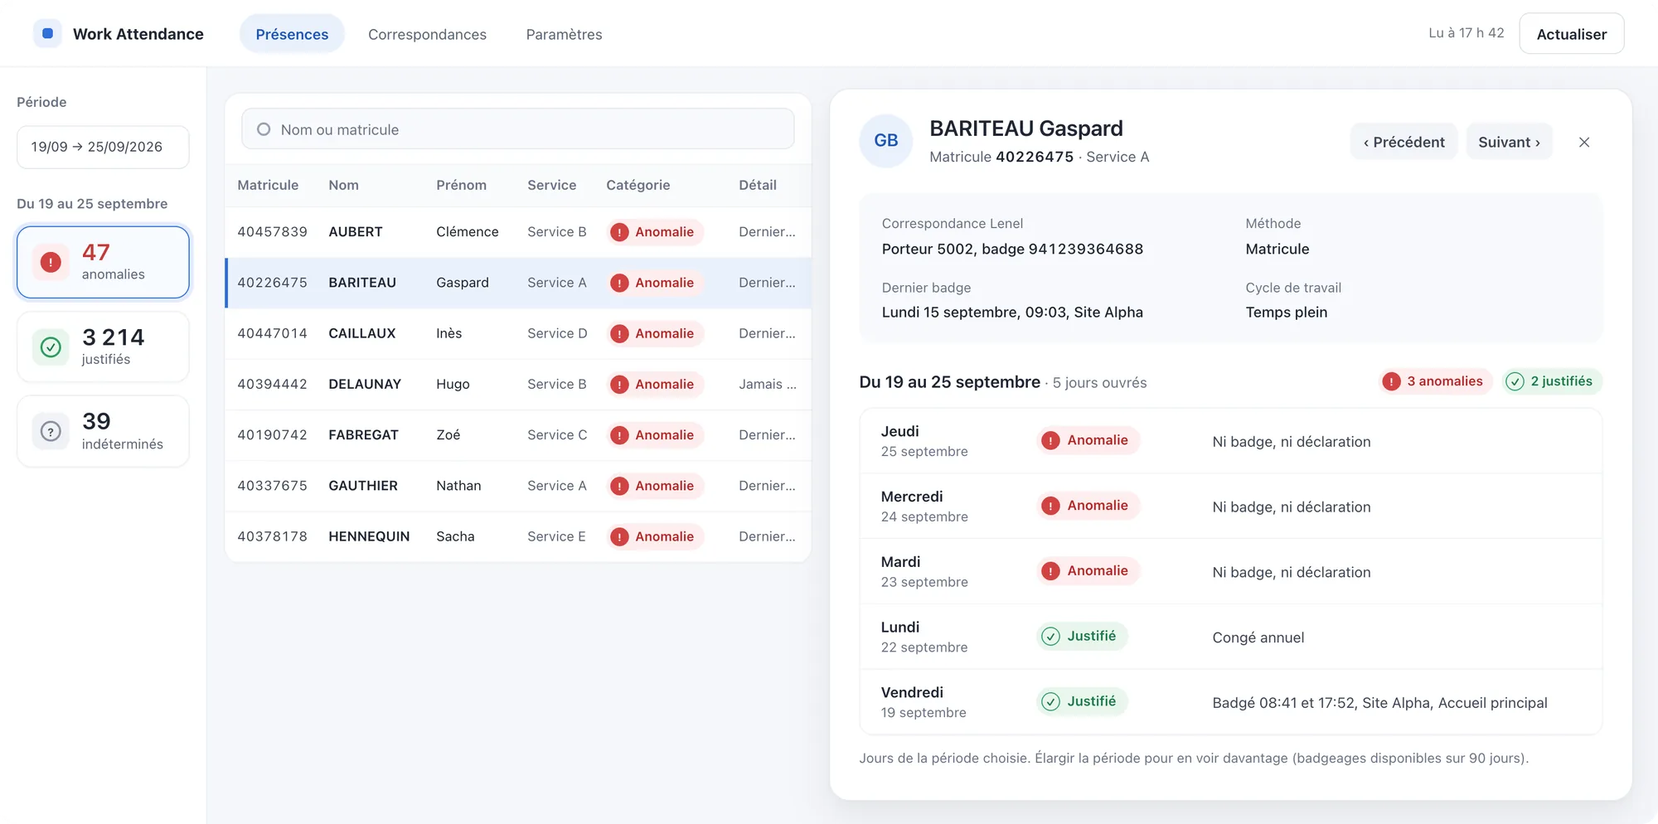The image size is (1658, 824).
Task: Click the GB avatar for BARITEAU Gaspard
Action: 885,141
